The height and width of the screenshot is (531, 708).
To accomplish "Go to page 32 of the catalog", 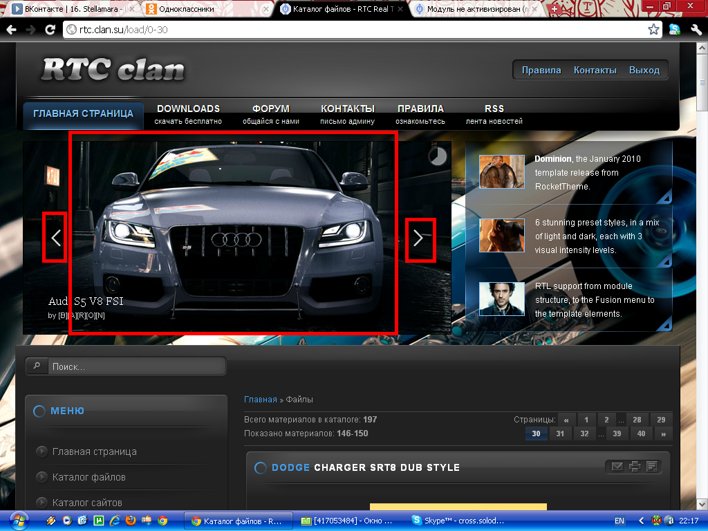I will [584, 434].
